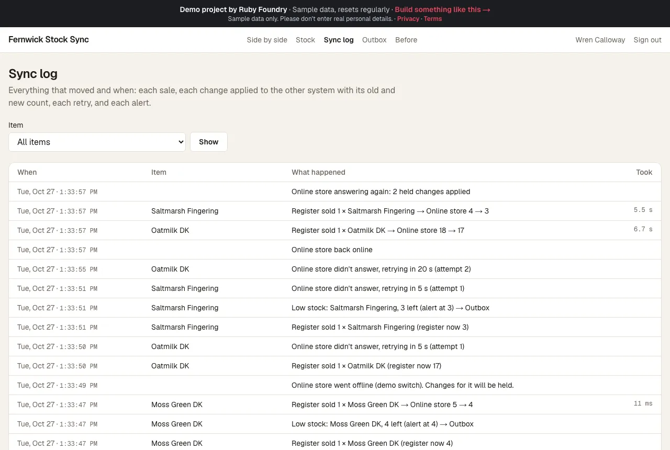Viewport: 670px width, 450px height.
Task: Click 'Register sold 1 × Saltmarsh Fingering → Online store 4 → 3'
Action: tap(390, 211)
